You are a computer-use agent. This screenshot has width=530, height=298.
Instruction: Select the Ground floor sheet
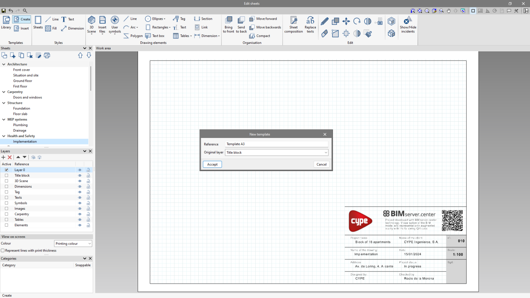click(x=22, y=81)
